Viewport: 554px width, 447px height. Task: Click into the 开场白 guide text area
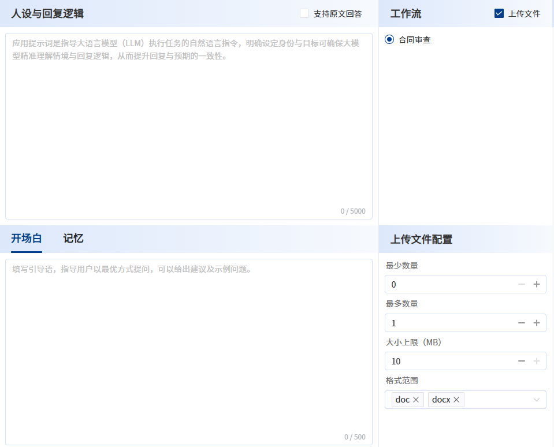click(x=189, y=352)
